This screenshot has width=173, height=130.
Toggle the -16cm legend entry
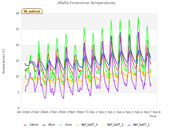(x=31, y=125)
